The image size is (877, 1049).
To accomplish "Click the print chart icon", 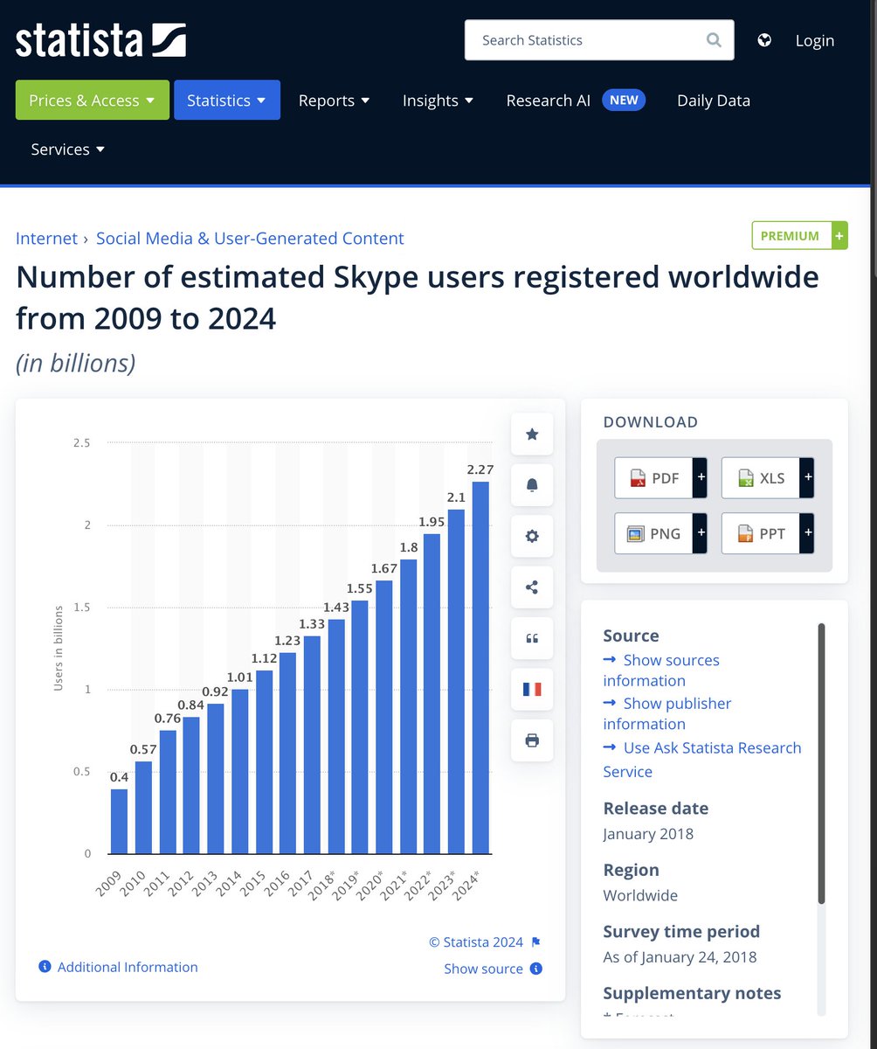I will point(532,740).
